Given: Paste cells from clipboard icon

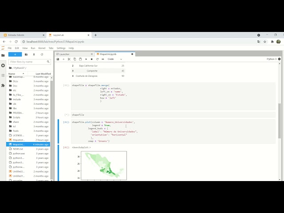Looking at the screenshot, I should [x=80, y=59].
